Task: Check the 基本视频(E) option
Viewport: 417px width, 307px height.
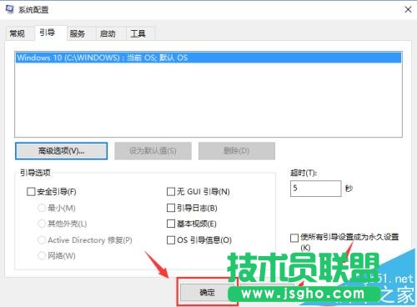Action: [171, 224]
